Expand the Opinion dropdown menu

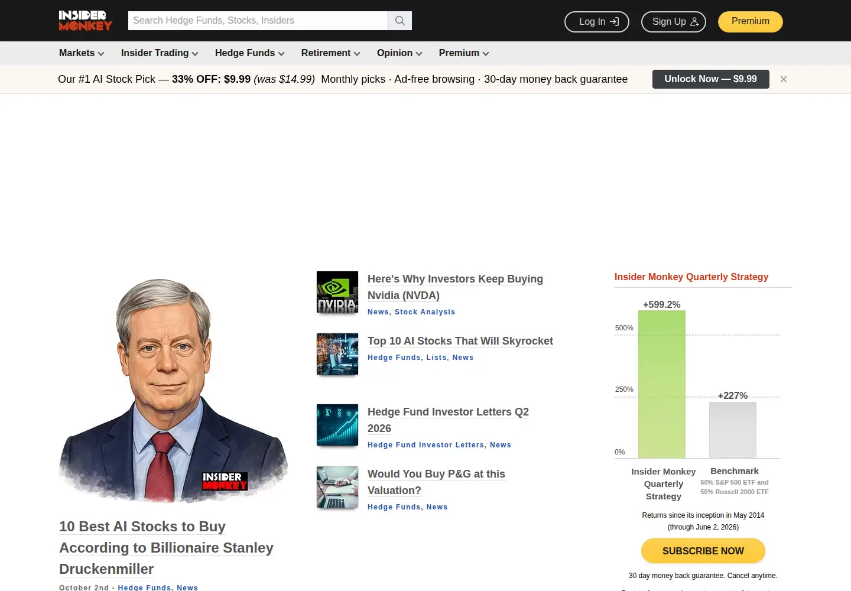pyautogui.click(x=399, y=53)
